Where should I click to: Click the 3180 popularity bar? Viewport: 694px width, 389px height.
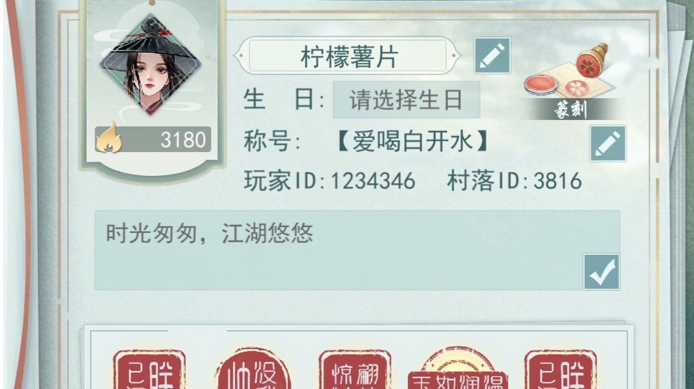click(x=153, y=140)
